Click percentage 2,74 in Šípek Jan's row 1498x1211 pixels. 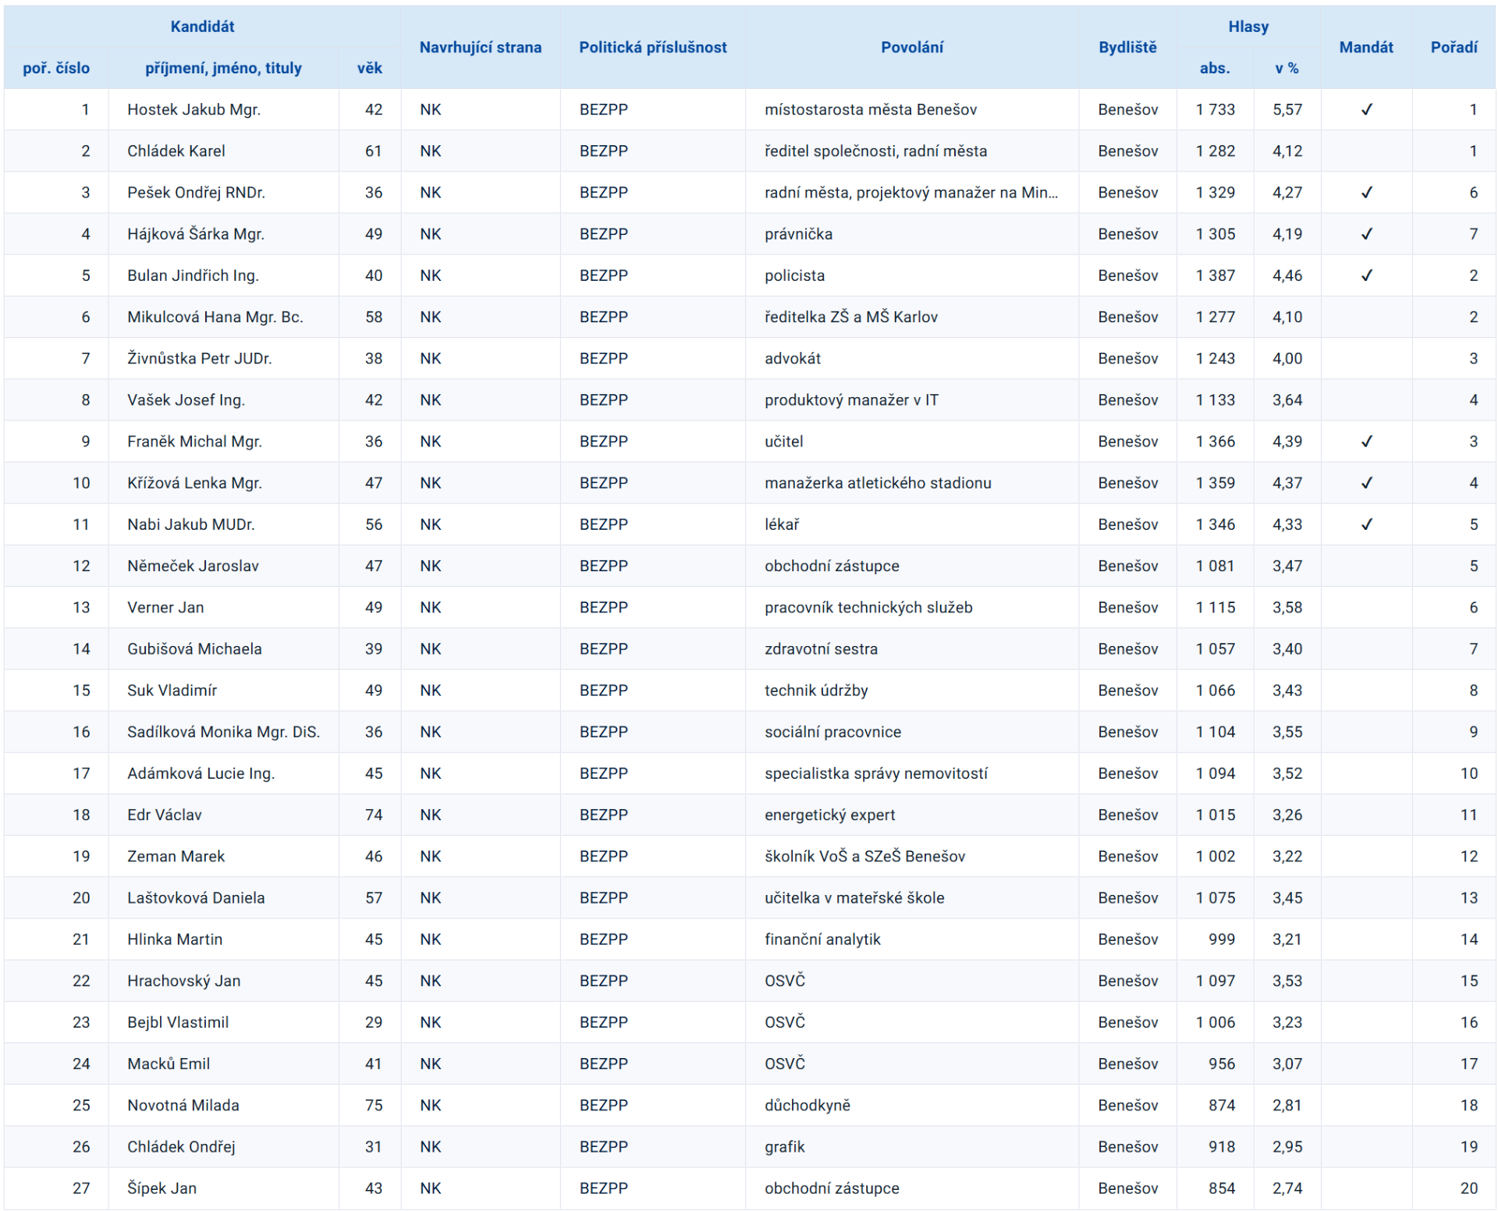1287,1188
